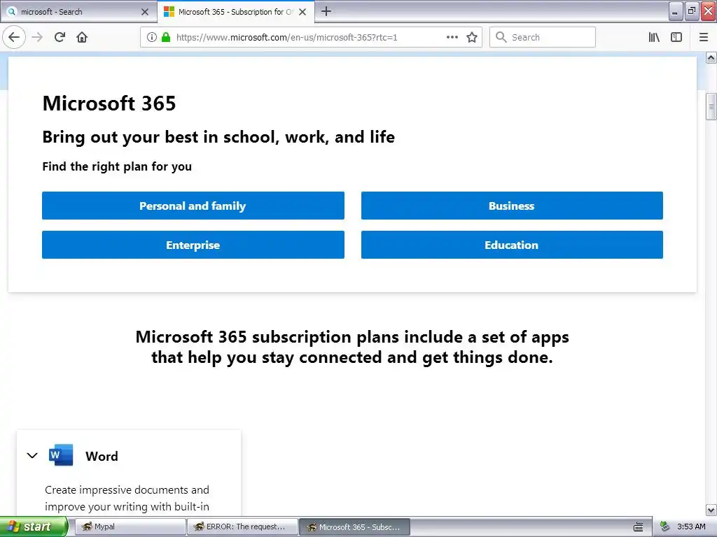
Task: Close the microsoft - Search tab
Action: tap(145, 12)
